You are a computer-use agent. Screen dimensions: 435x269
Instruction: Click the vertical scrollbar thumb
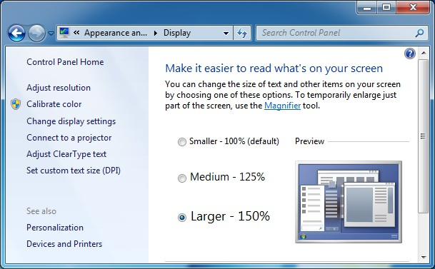click(x=423, y=136)
